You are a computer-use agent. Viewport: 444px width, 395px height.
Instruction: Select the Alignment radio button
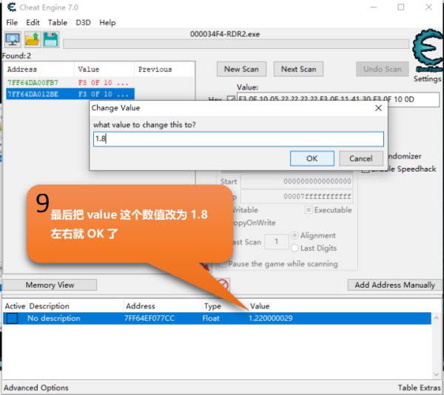[295, 235]
